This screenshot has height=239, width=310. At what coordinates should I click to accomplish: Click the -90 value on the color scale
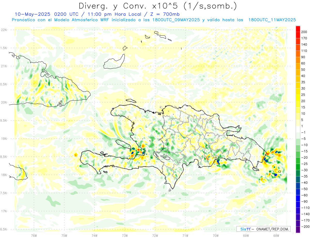click(x=305, y=202)
